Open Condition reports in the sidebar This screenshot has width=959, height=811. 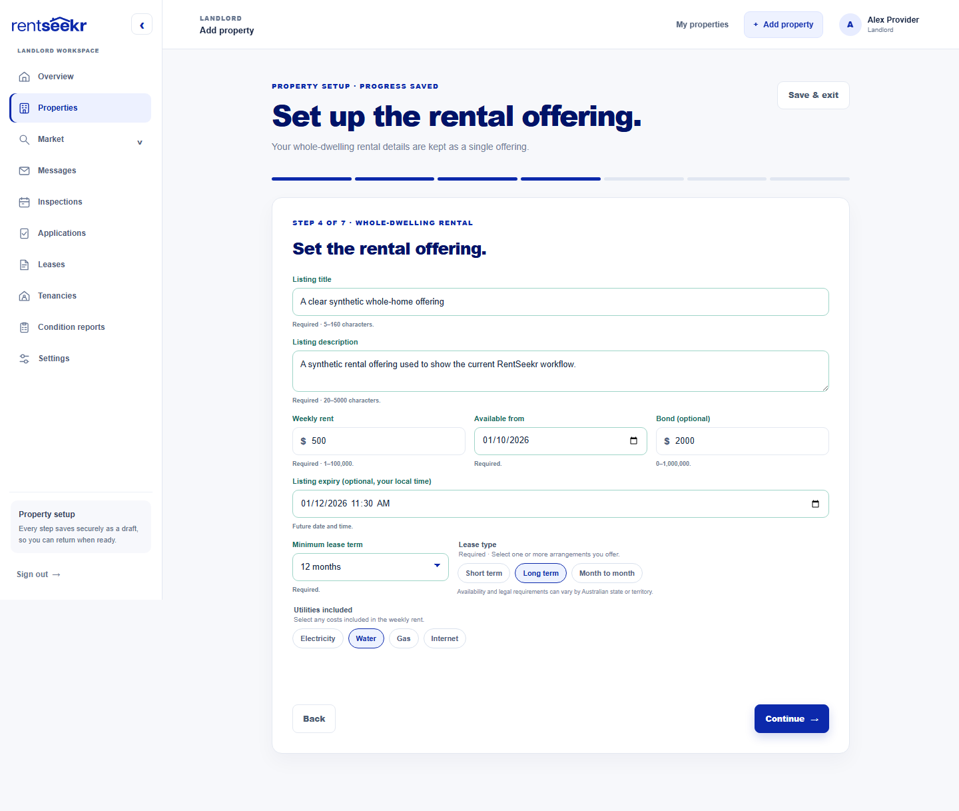point(81,327)
